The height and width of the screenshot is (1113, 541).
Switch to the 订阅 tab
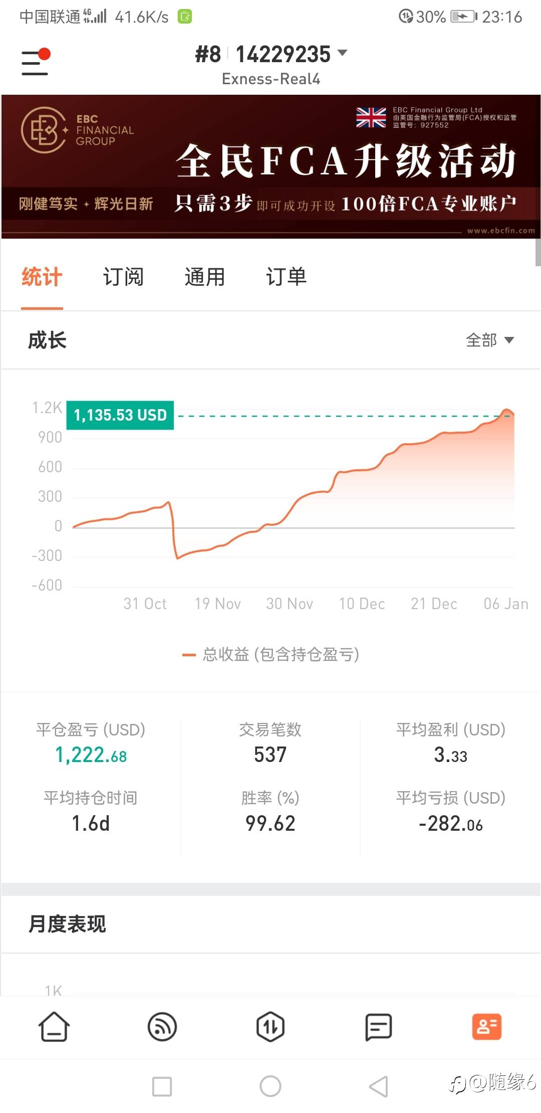coord(123,277)
